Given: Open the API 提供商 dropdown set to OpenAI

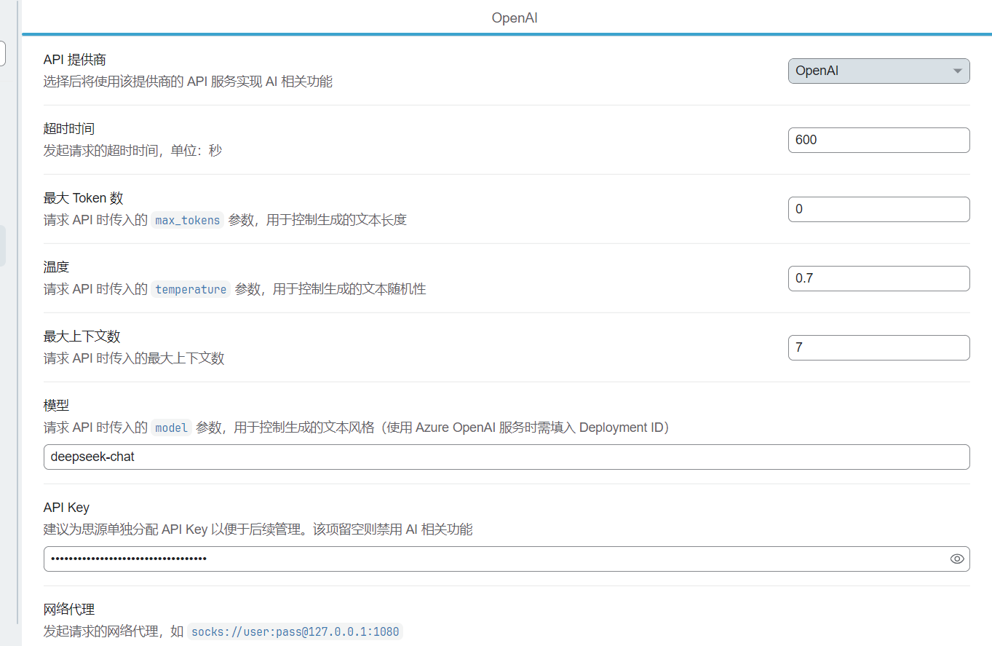Looking at the screenshot, I should pyautogui.click(x=878, y=71).
